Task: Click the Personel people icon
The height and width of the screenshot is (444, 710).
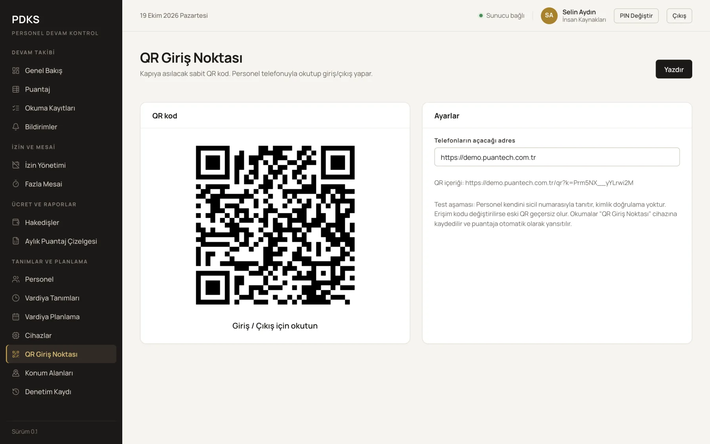Action: (x=16, y=279)
